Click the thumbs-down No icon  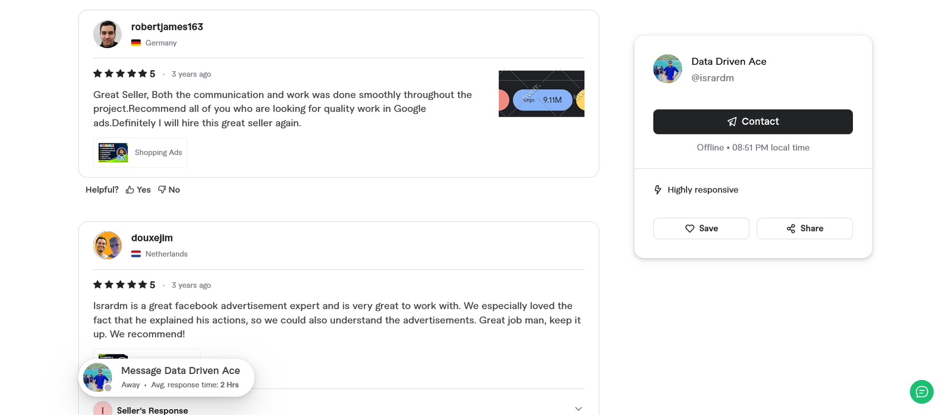pos(162,189)
